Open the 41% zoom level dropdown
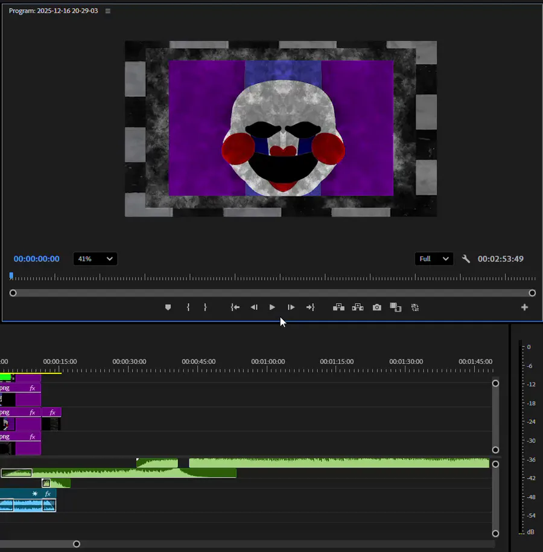This screenshot has height=552, width=543. (95, 258)
